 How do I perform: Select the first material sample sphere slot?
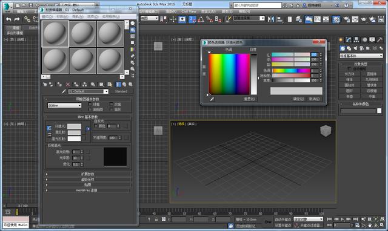[x=55, y=34]
